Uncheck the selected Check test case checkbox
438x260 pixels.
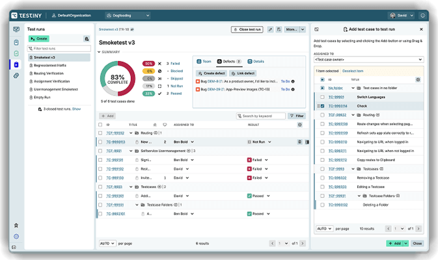pos(322,106)
